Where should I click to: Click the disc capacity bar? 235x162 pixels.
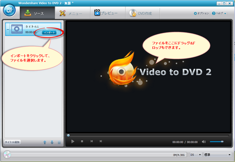tap(99, 155)
